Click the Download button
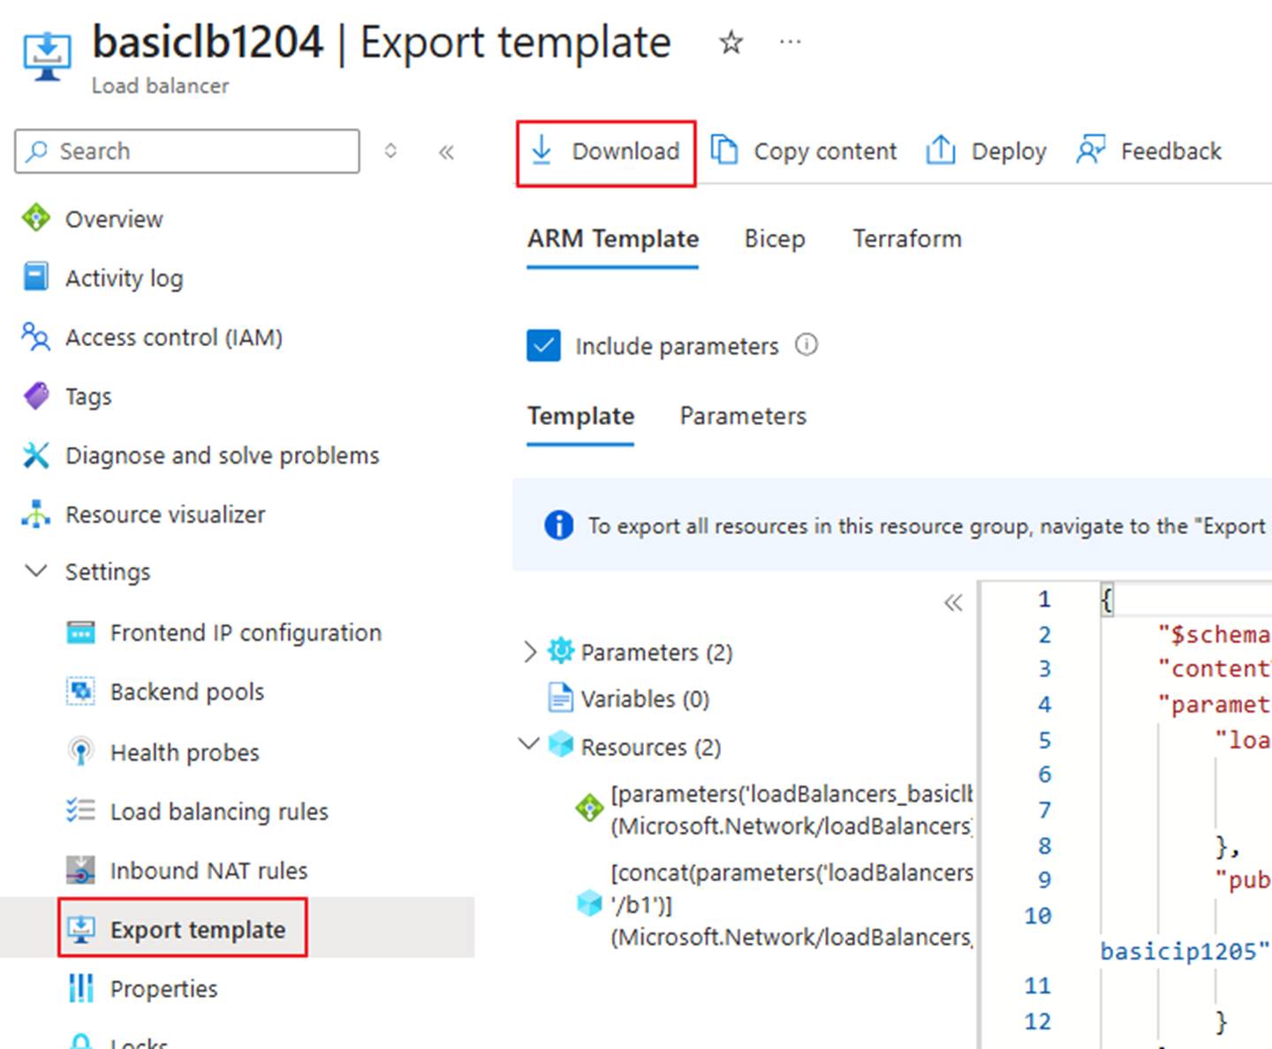 [606, 152]
